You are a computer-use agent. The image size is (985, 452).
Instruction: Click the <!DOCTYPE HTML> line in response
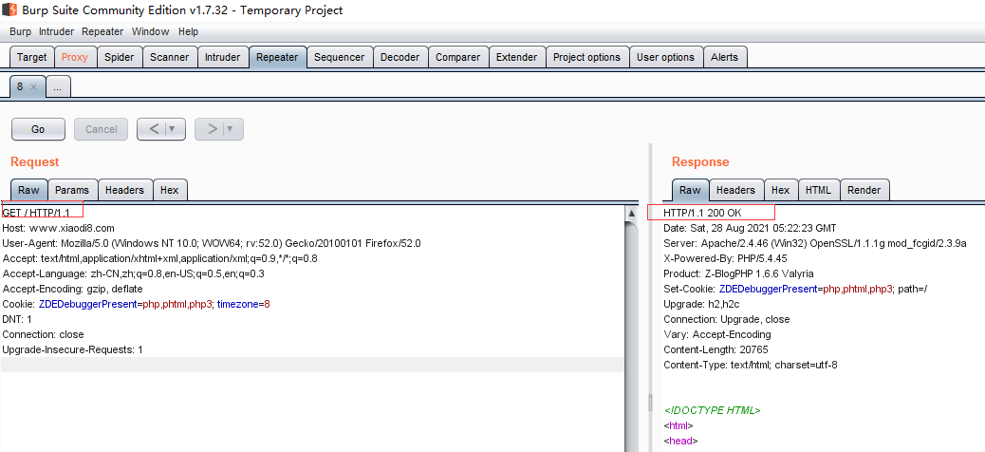(713, 410)
